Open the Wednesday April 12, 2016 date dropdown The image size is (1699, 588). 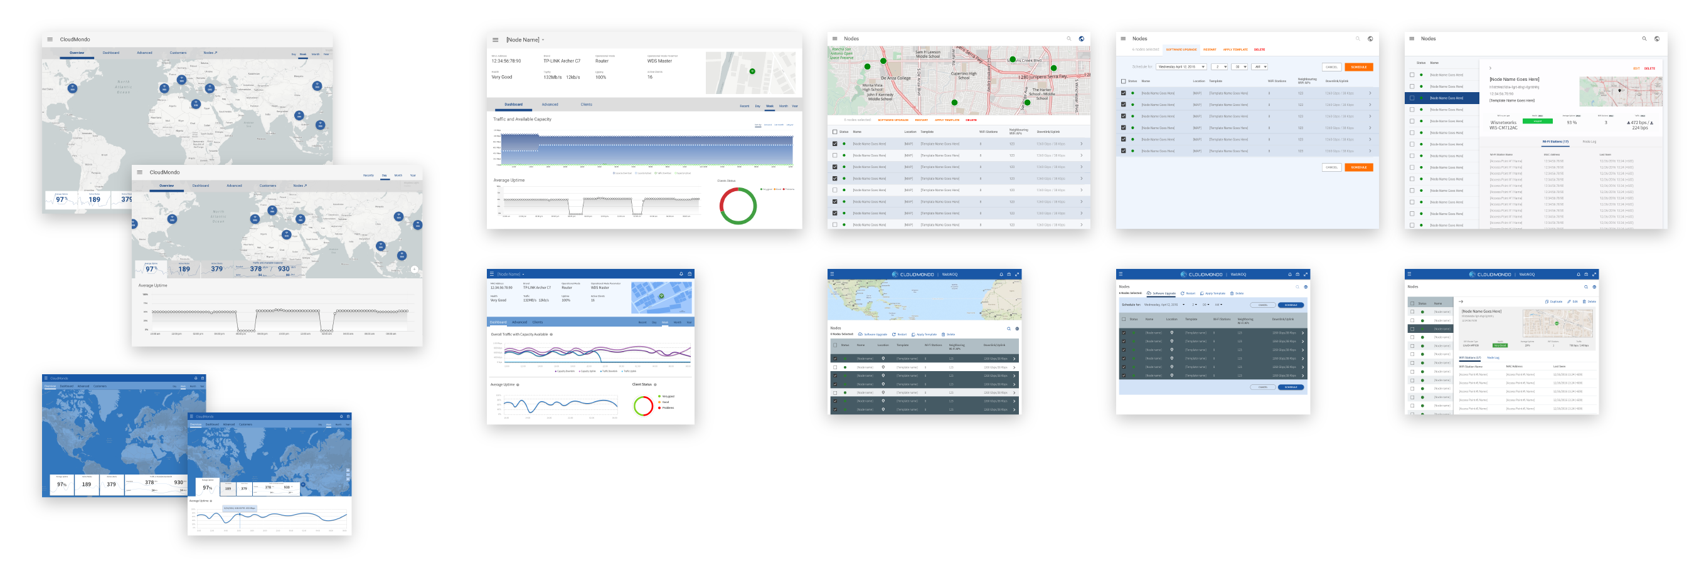pos(1181,66)
